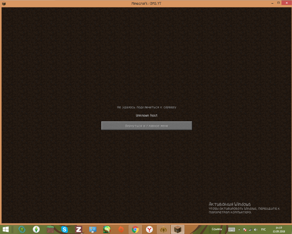The width and height of the screenshot is (292, 234).
Task: Open the golden emblem game in taskbar
Action: 163,229
